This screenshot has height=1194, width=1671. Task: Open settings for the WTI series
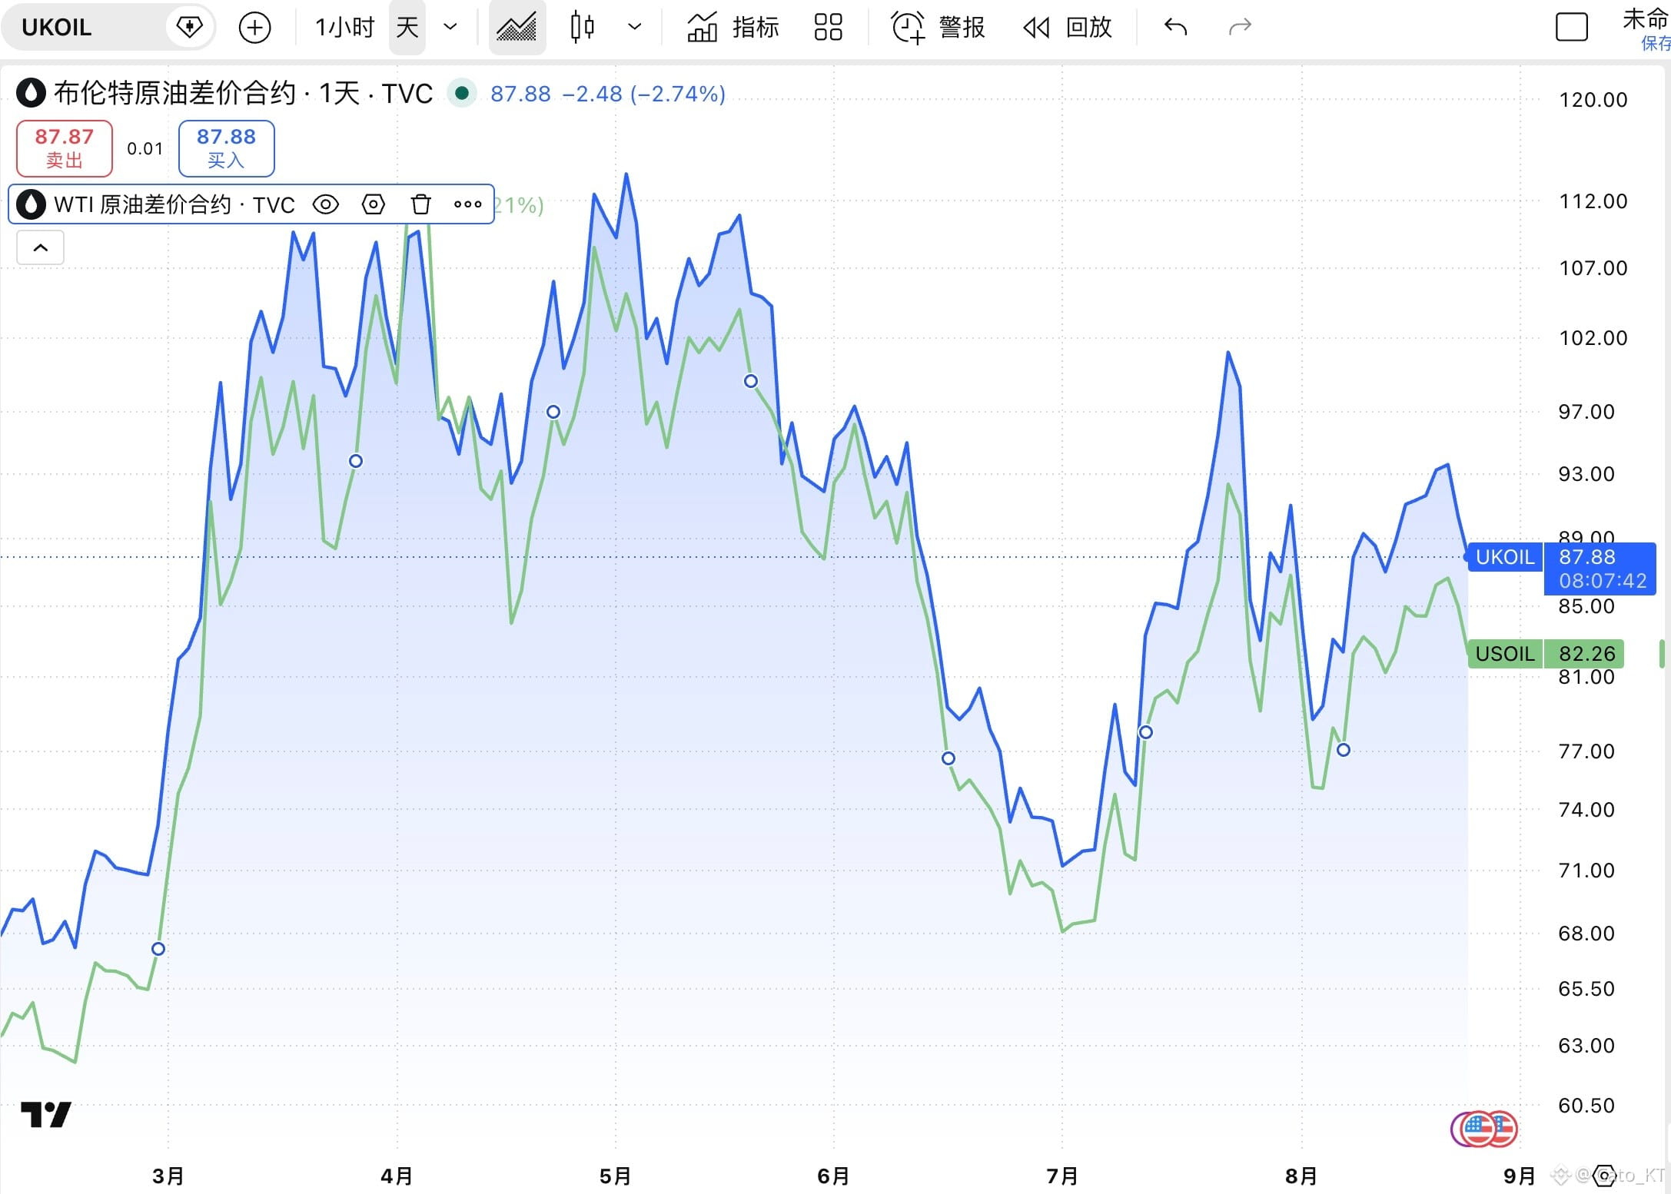(374, 204)
